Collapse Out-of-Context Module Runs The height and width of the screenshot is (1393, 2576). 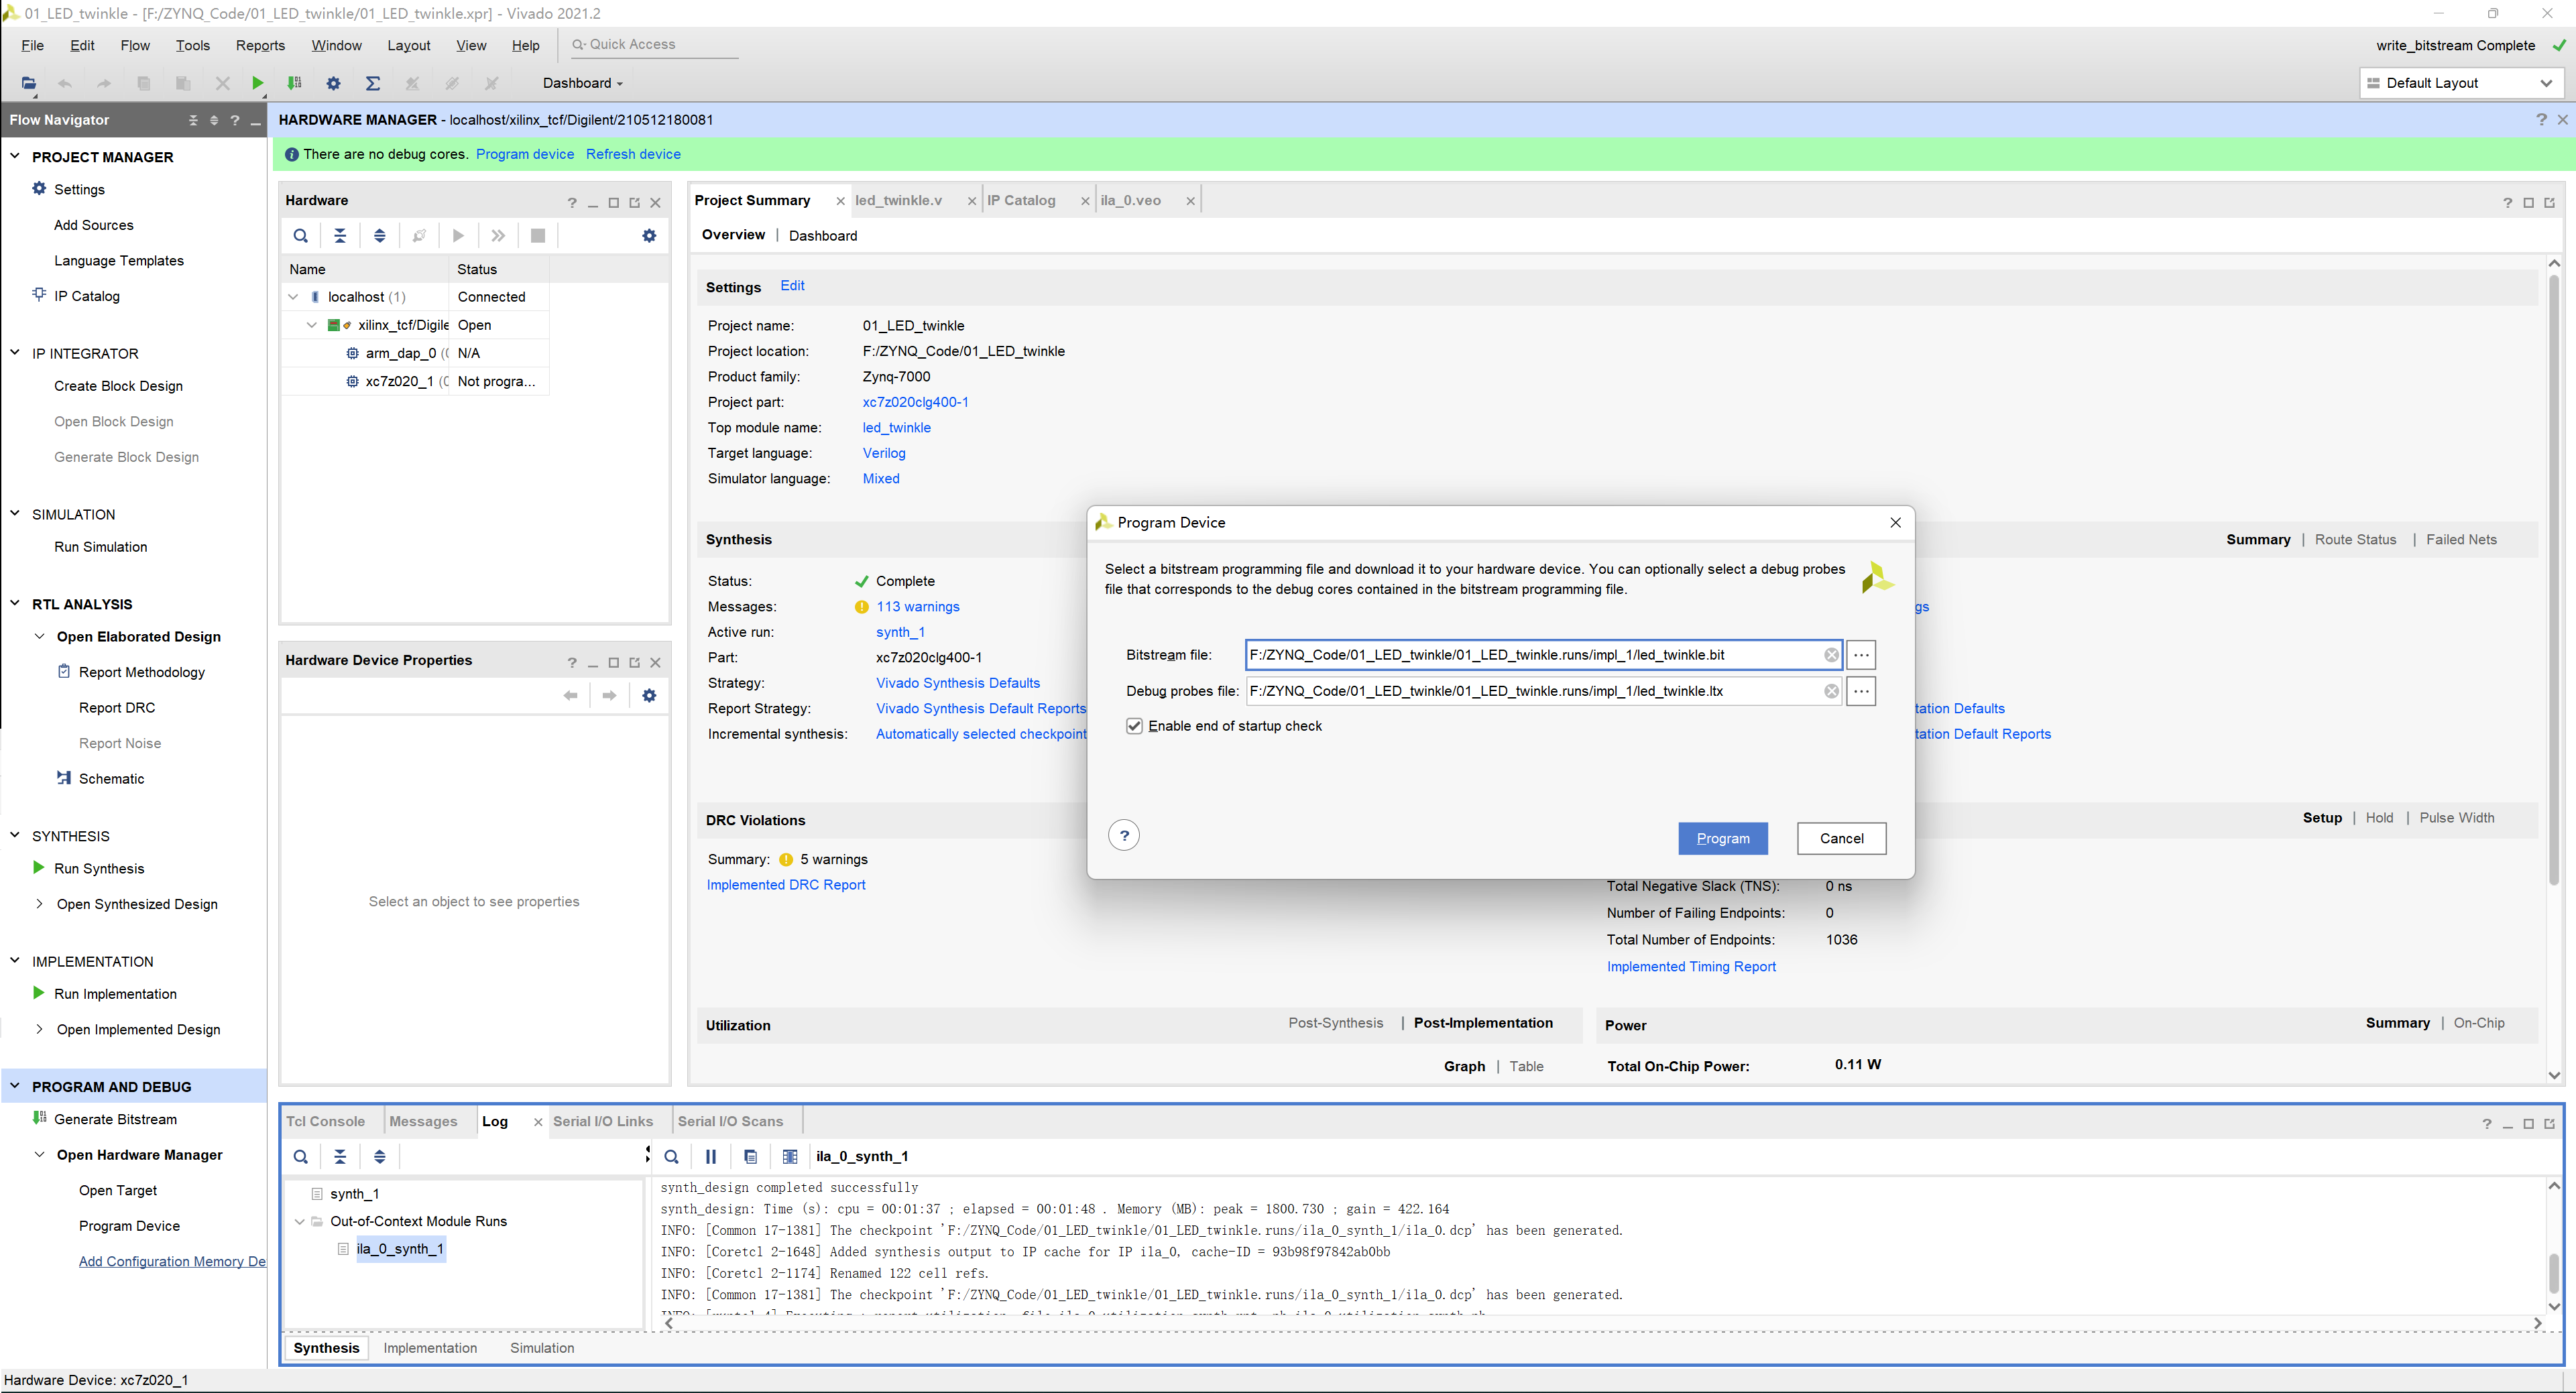tap(299, 1221)
